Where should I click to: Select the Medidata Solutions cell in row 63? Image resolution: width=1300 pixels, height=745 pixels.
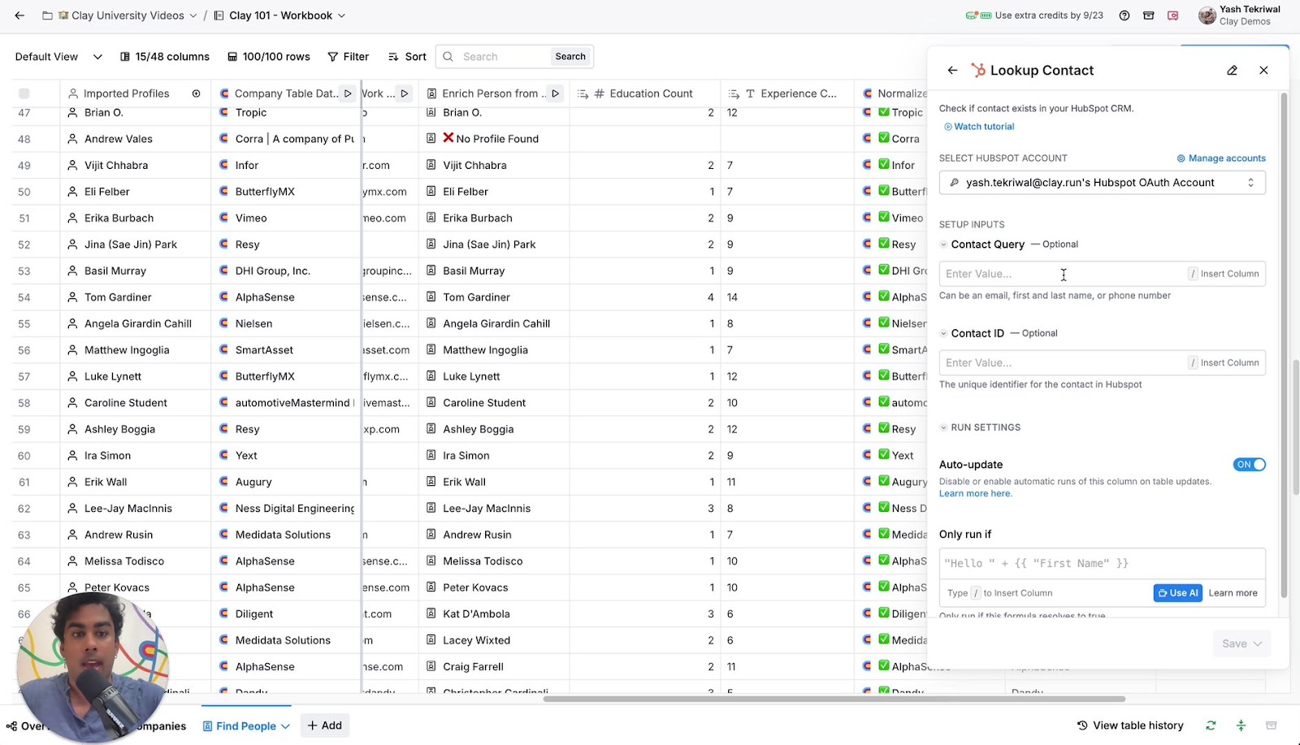tap(286, 535)
